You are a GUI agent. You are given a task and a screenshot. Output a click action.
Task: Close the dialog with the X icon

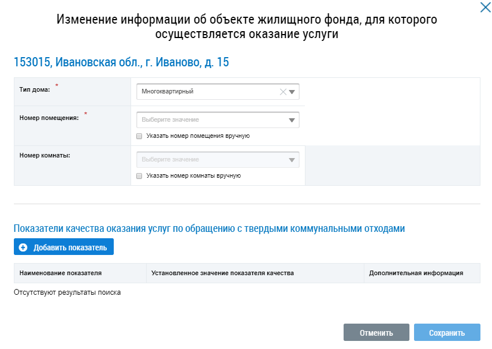tap(485, 8)
